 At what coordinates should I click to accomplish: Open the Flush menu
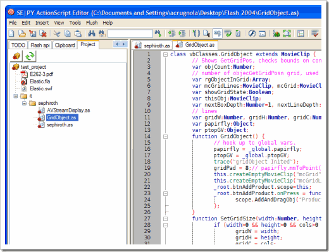coord(92,23)
